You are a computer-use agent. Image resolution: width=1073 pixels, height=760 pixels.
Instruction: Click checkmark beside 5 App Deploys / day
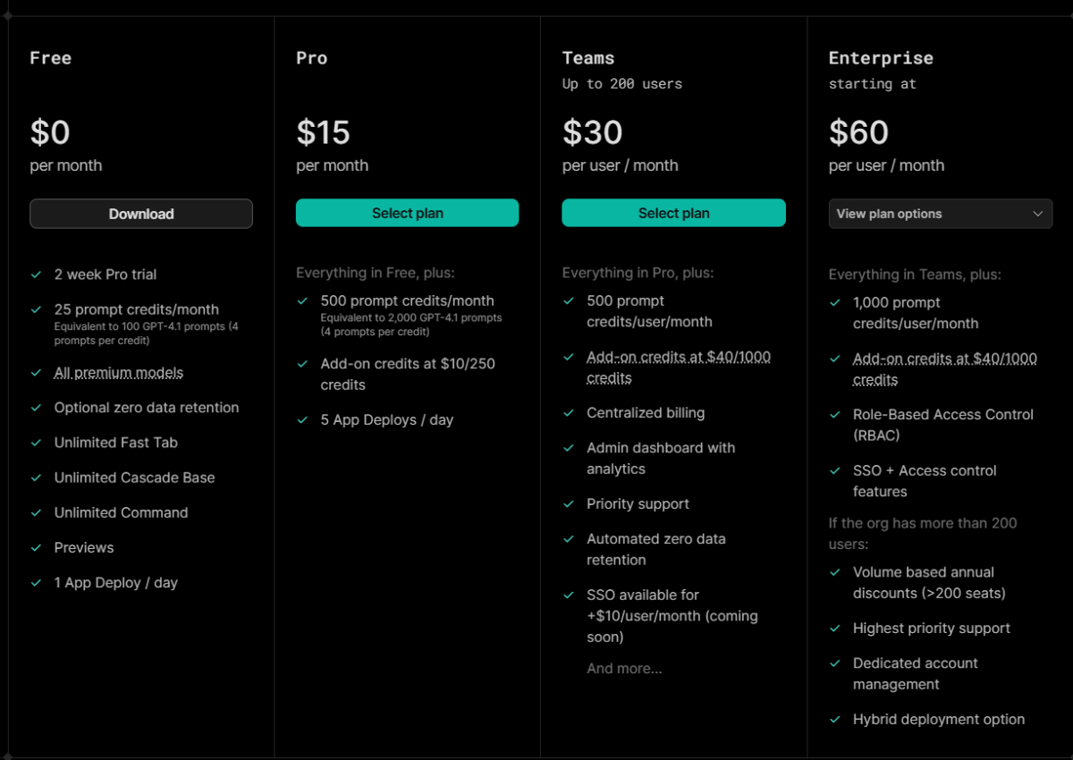point(303,419)
